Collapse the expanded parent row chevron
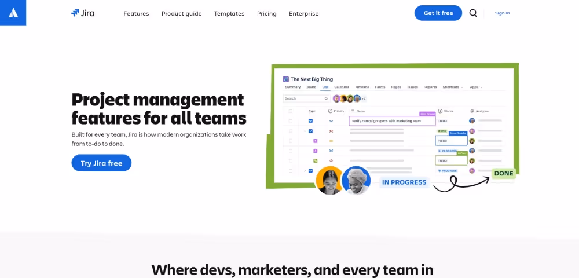This screenshot has width=579, height=278. click(305, 131)
